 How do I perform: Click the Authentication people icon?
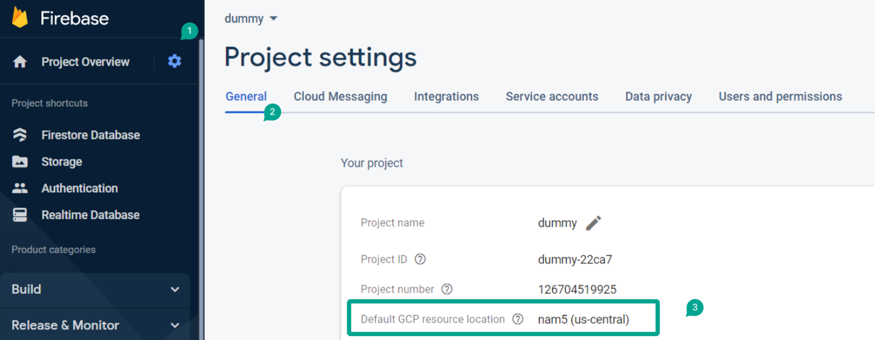20,188
